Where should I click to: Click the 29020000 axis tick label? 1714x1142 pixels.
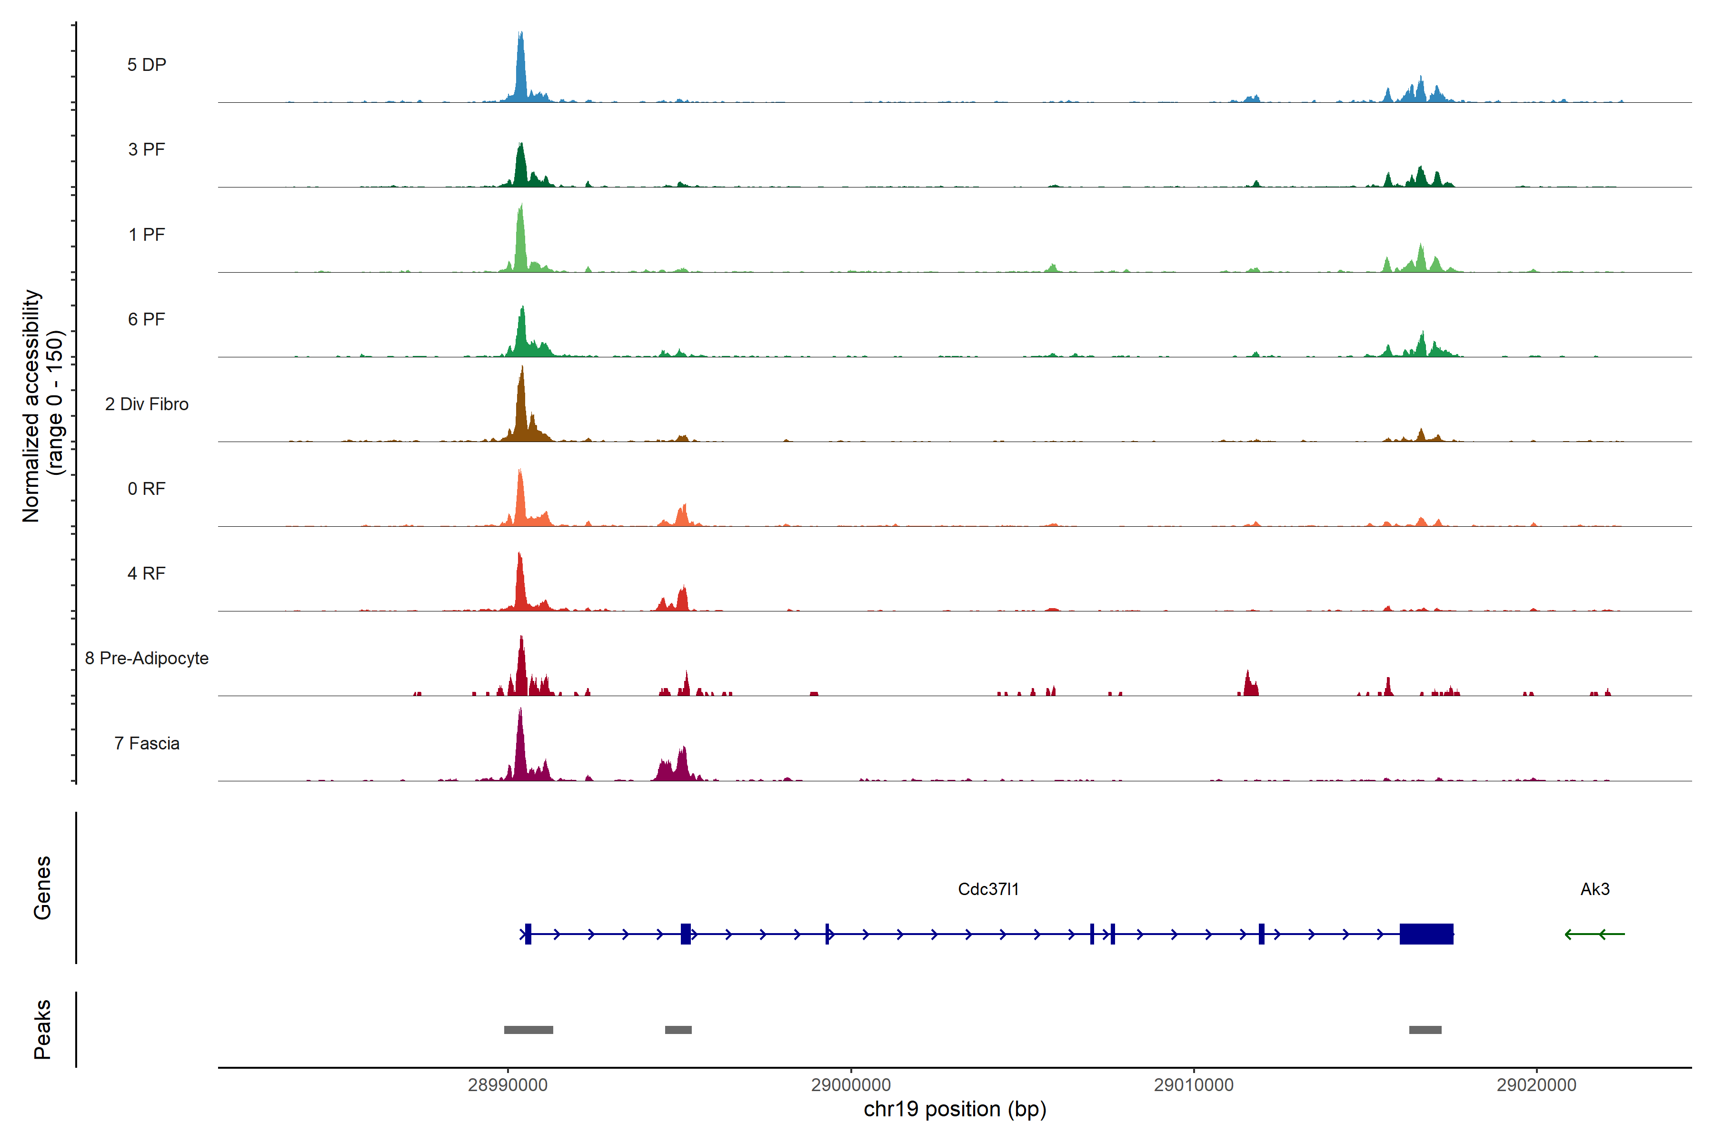pyautogui.click(x=1536, y=1085)
